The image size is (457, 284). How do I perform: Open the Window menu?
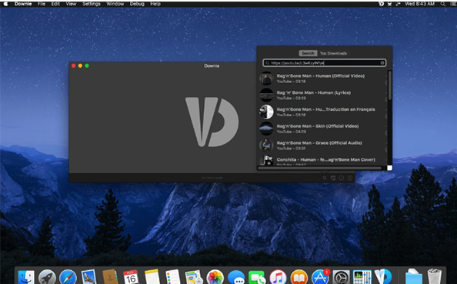(115, 4)
